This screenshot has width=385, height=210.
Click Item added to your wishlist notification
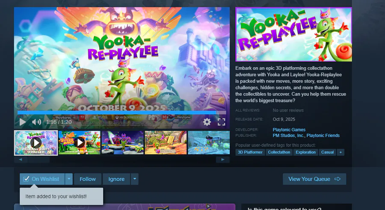click(x=61, y=196)
